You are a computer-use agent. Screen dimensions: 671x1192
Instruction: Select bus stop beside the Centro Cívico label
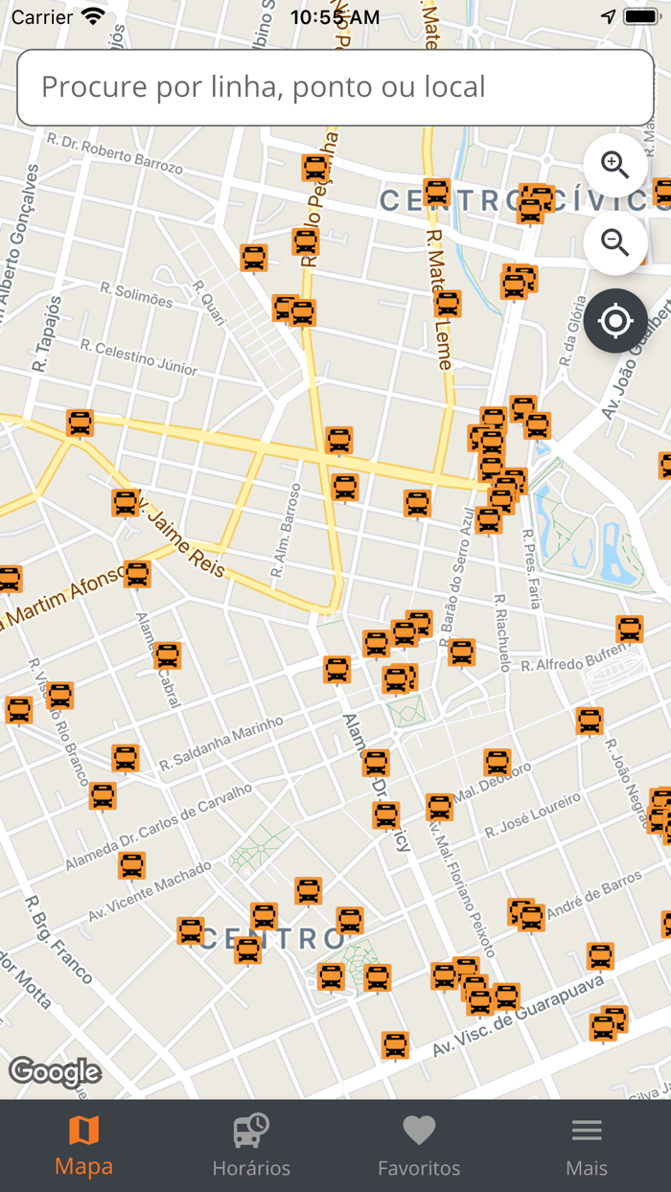pyautogui.click(x=437, y=192)
